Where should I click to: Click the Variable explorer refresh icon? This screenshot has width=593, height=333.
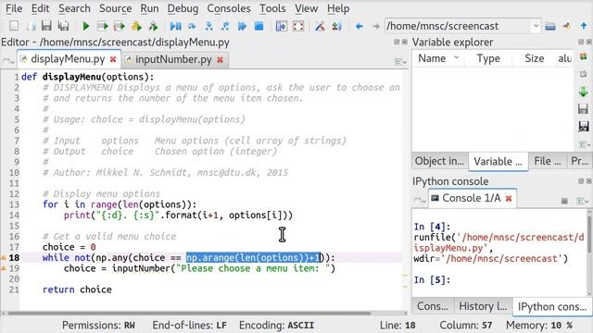[x=584, y=56]
